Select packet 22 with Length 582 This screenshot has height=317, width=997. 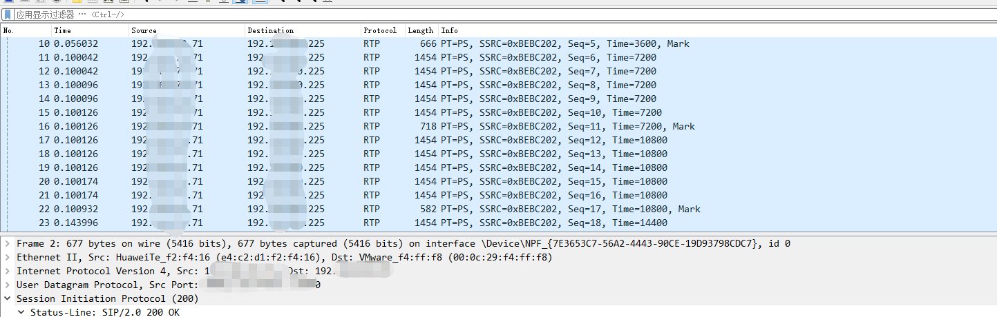click(345, 209)
